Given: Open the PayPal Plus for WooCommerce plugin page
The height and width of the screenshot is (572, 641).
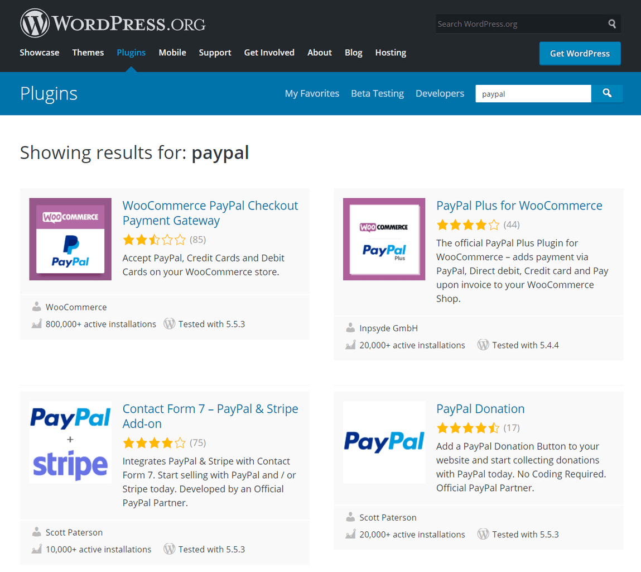Looking at the screenshot, I should point(519,206).
